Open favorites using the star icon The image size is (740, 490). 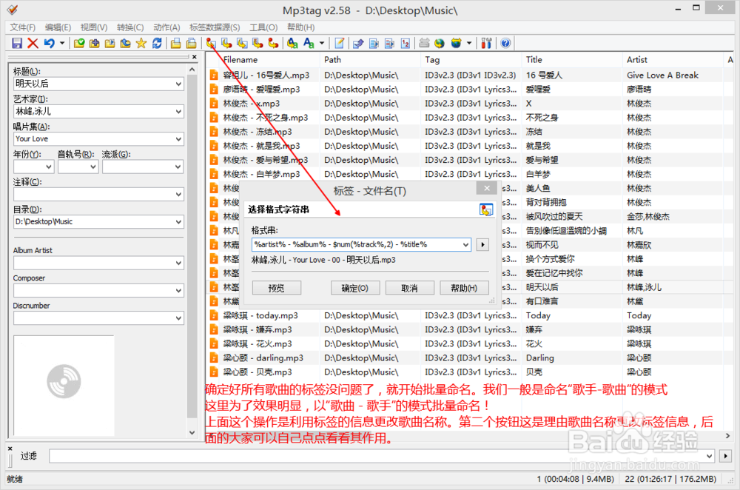tap(141, 44)
